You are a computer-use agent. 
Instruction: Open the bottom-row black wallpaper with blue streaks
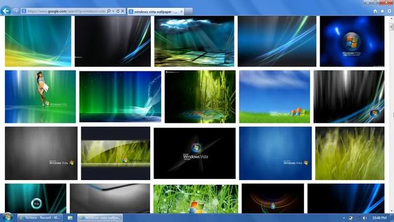(x=346, y=199)
